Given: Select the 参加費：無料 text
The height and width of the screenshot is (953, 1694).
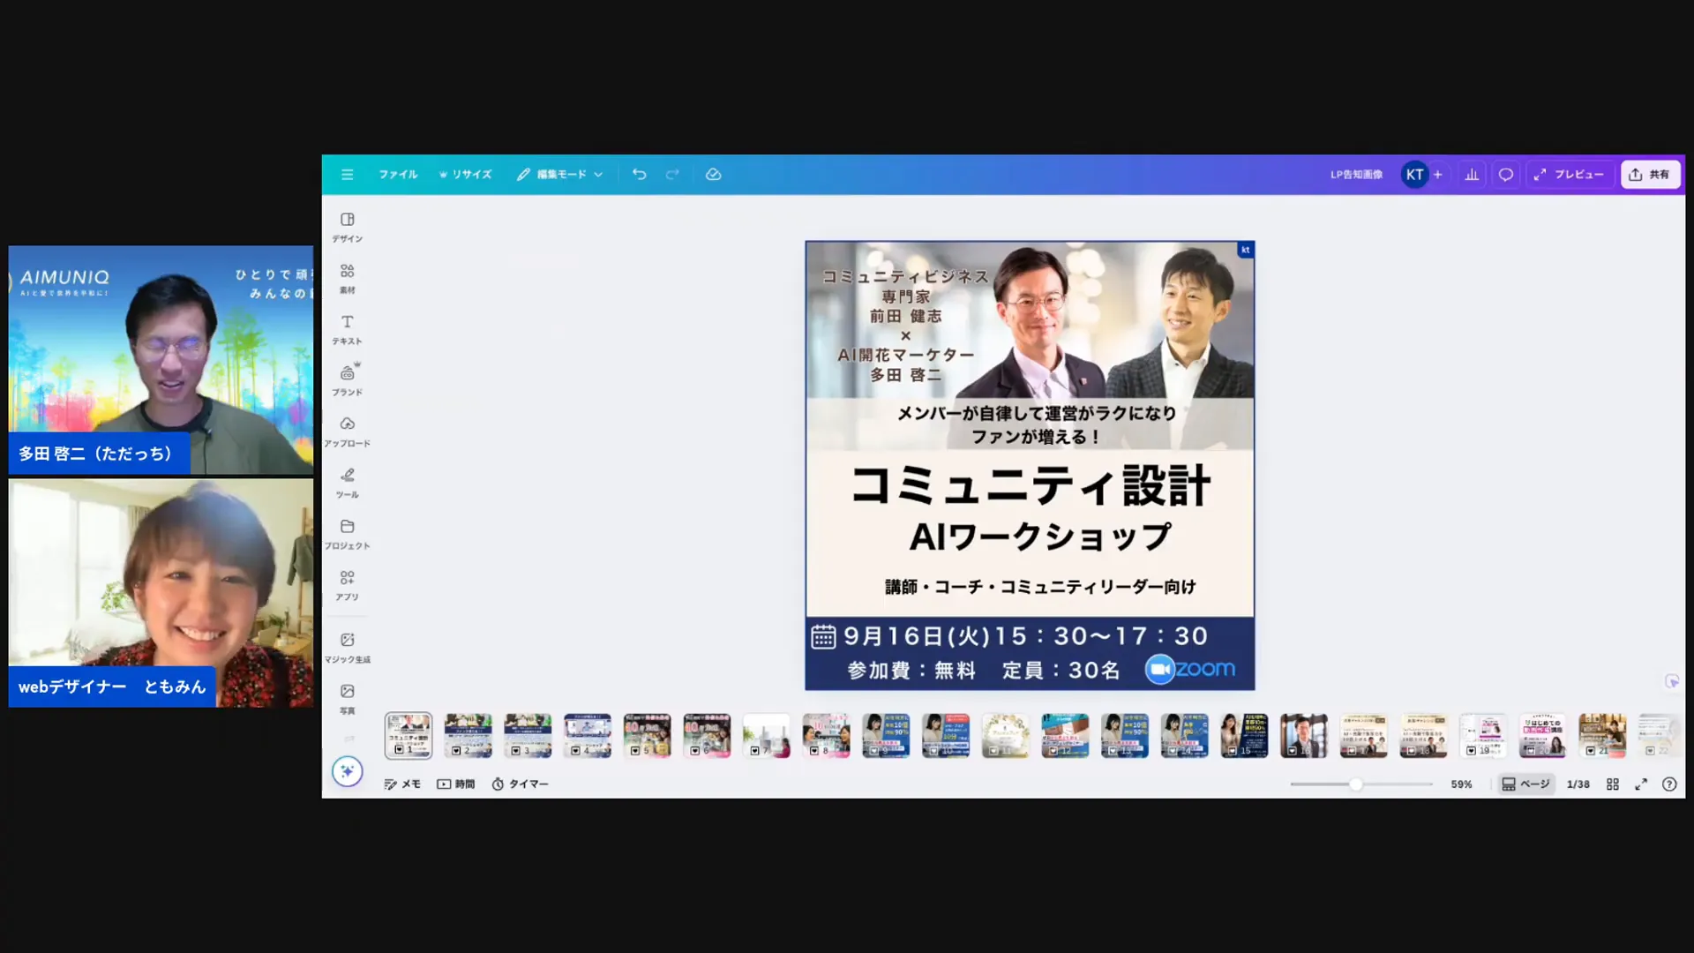Looking at the screenshot, I should click(911, 671).
